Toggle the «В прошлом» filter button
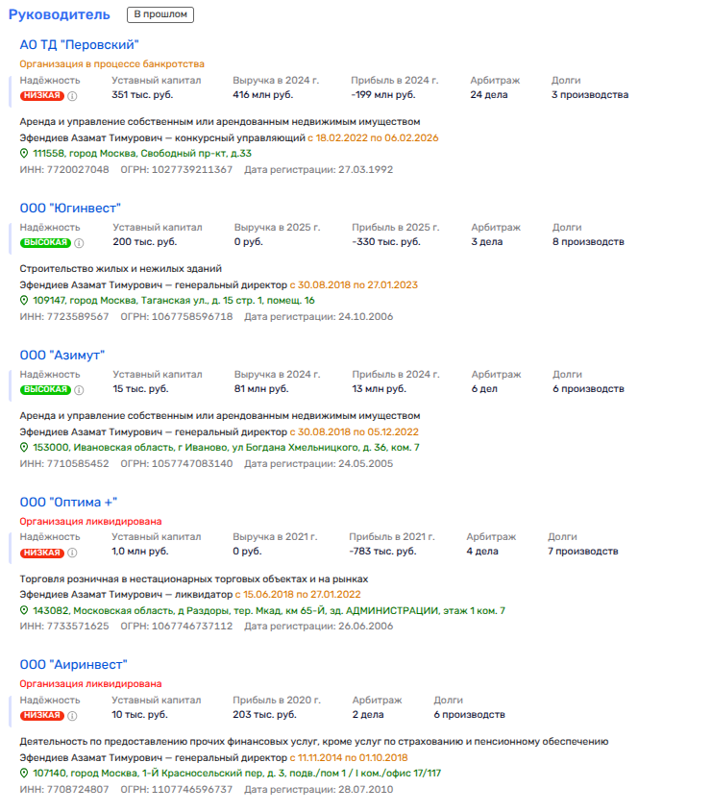This screenshot has width=712, height=812. (x=160, y=15)
